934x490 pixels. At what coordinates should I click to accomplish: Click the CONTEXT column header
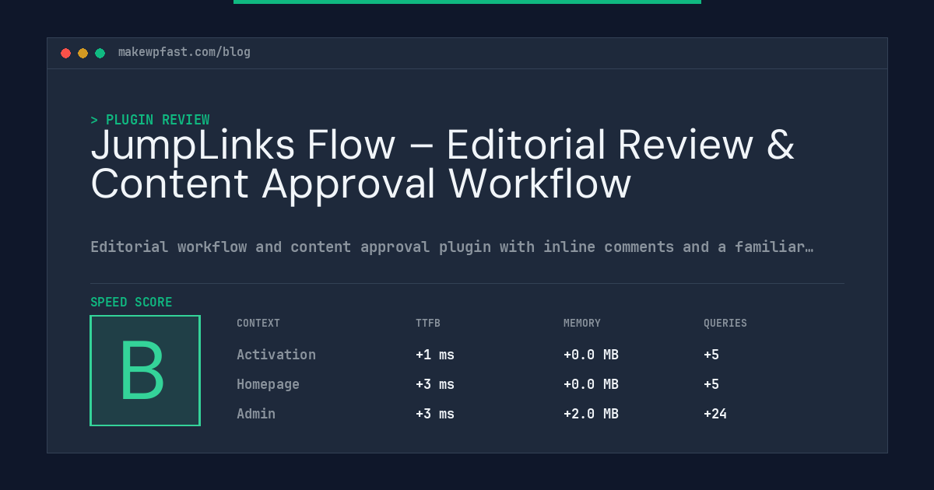[x=258, y=324]
